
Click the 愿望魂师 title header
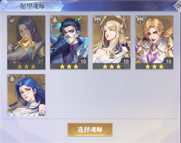pyautogui.click(x=33, y=6)
